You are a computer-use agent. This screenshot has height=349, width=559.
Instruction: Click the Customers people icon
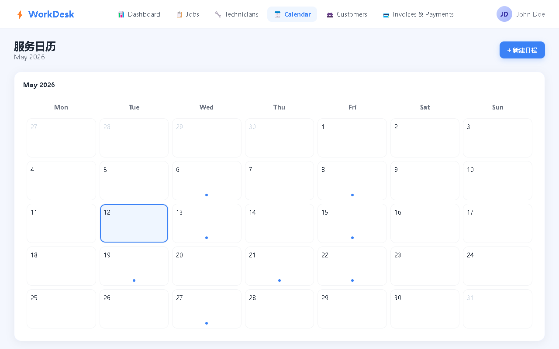pos(330,14)
